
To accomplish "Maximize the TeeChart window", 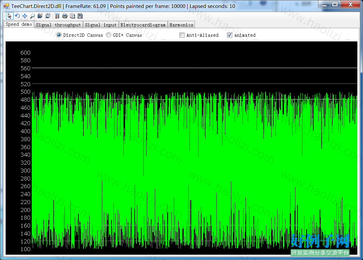I will [335, 4].
